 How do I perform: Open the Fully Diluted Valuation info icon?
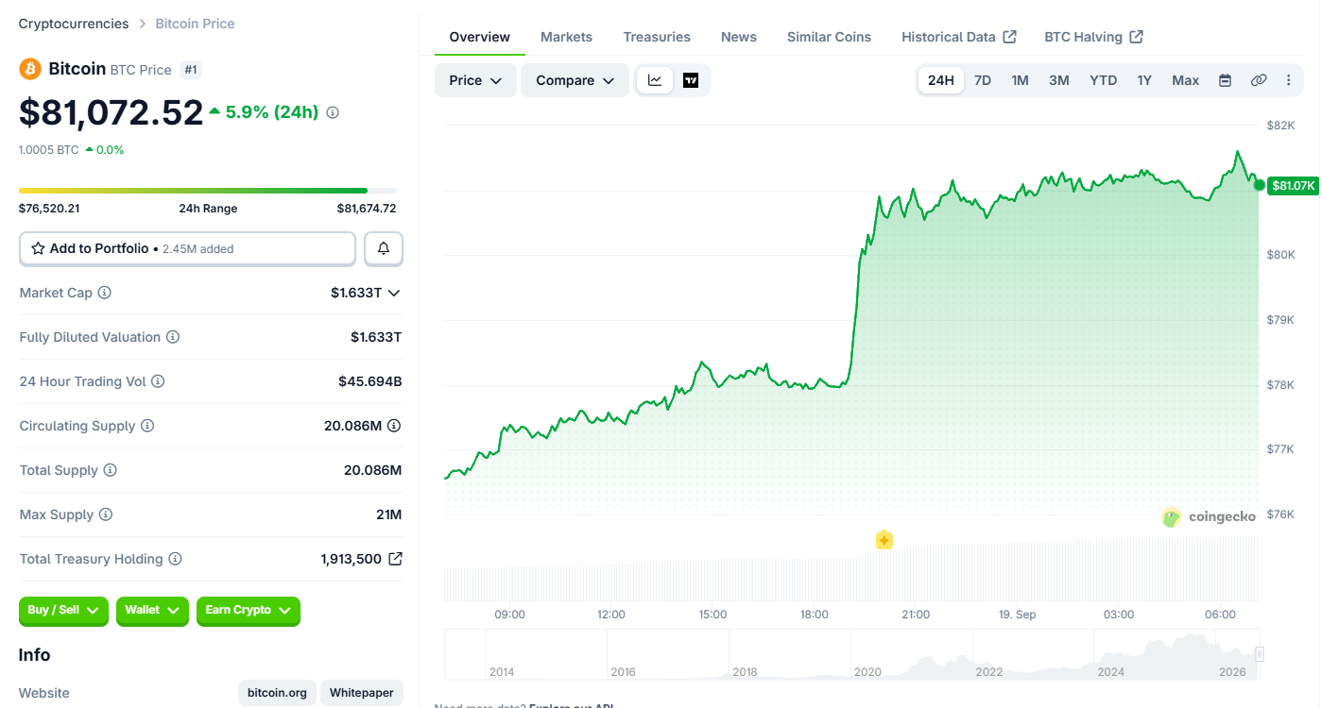click(173, 337)
